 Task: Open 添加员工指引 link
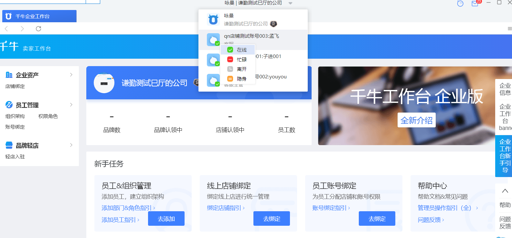pyautogui.click(x=120, y=220)
